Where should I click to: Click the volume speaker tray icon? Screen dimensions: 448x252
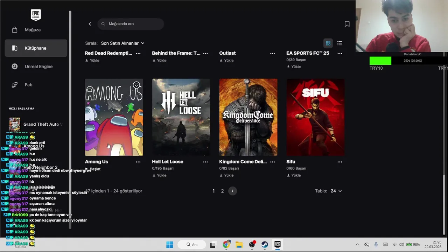pos(401,245)
